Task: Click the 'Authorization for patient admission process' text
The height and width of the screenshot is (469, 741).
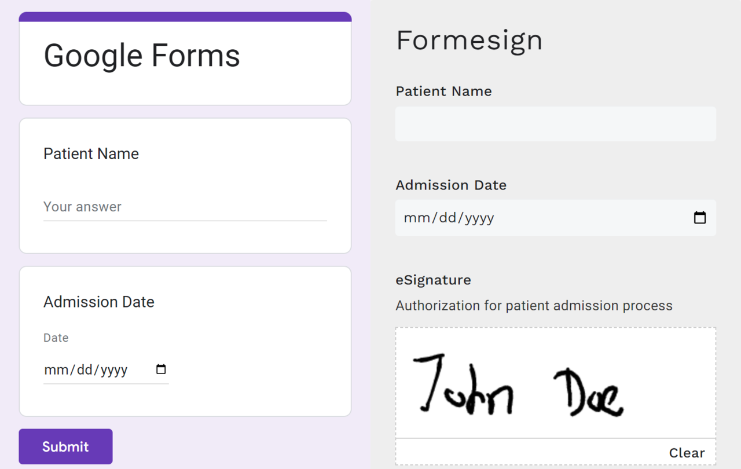Action: click(x=534, y=306)
